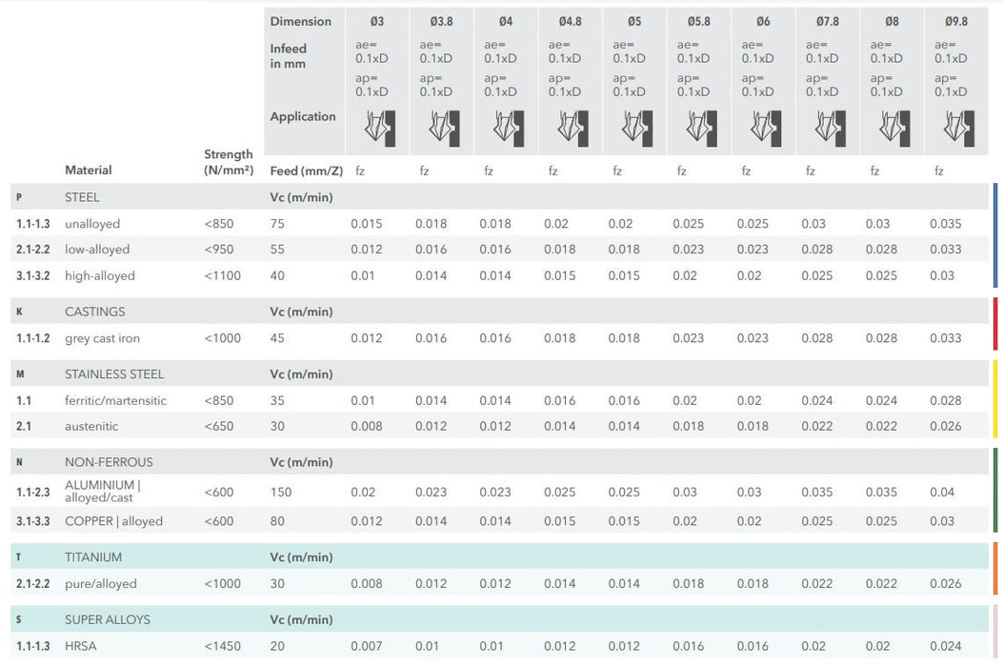The width and height of the screenshot is (1004, 667).
Task: Click the Strength (N/mm²) column header
Action: [x=229, y=162]
